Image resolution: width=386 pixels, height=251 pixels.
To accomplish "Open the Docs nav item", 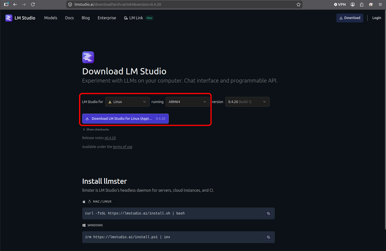I will point(69,18).
